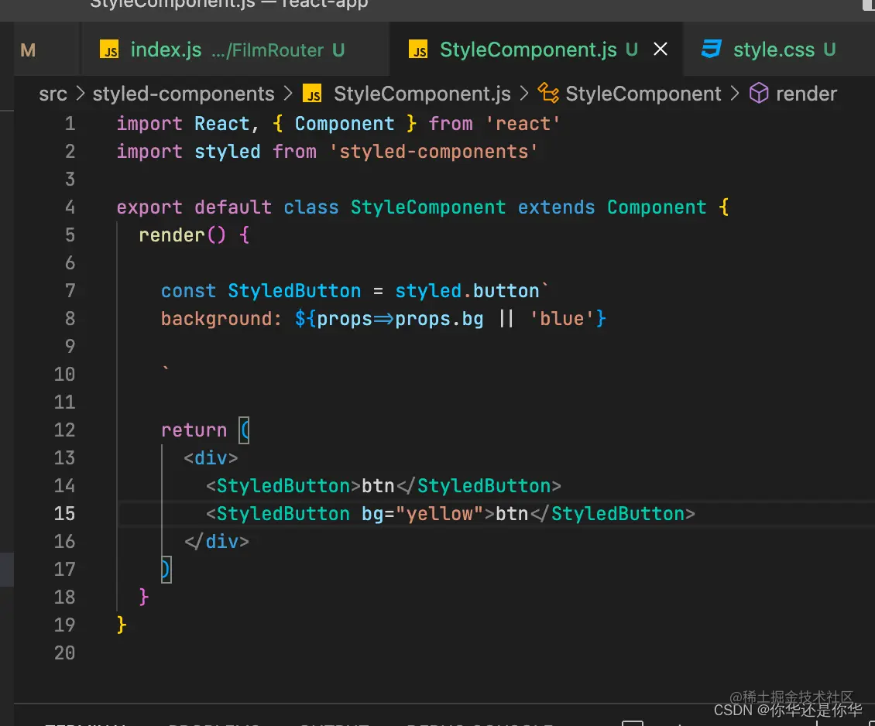Click the method cube icon before render
Image resolution: width=875 pixels, height=726 pixels.
click(x=758, y=93)
